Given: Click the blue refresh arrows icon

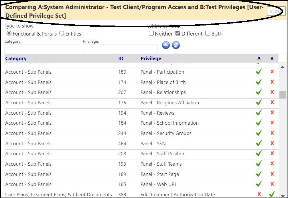Looking at the screenshot, I should 176,45.
